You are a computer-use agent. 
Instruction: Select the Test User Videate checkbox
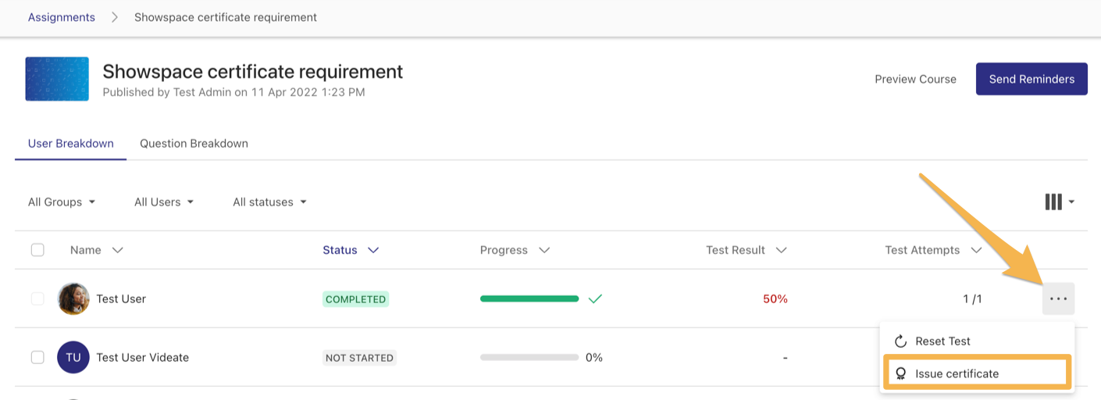pos(37,358)
